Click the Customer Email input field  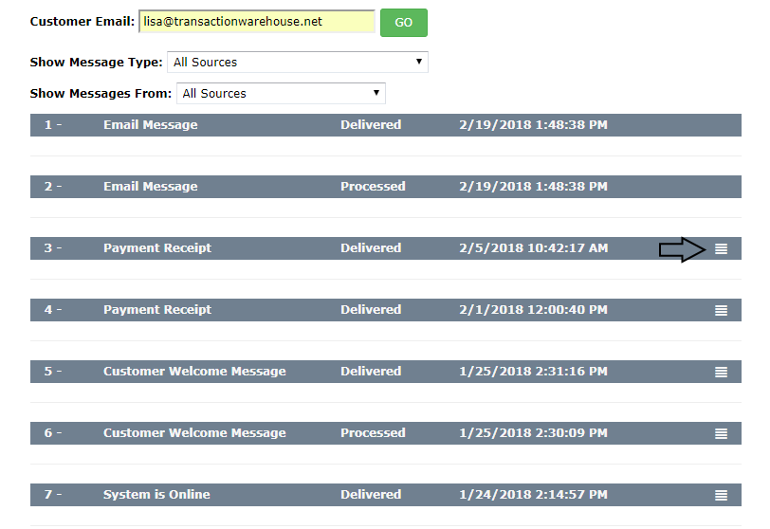[x=256, y=22]
